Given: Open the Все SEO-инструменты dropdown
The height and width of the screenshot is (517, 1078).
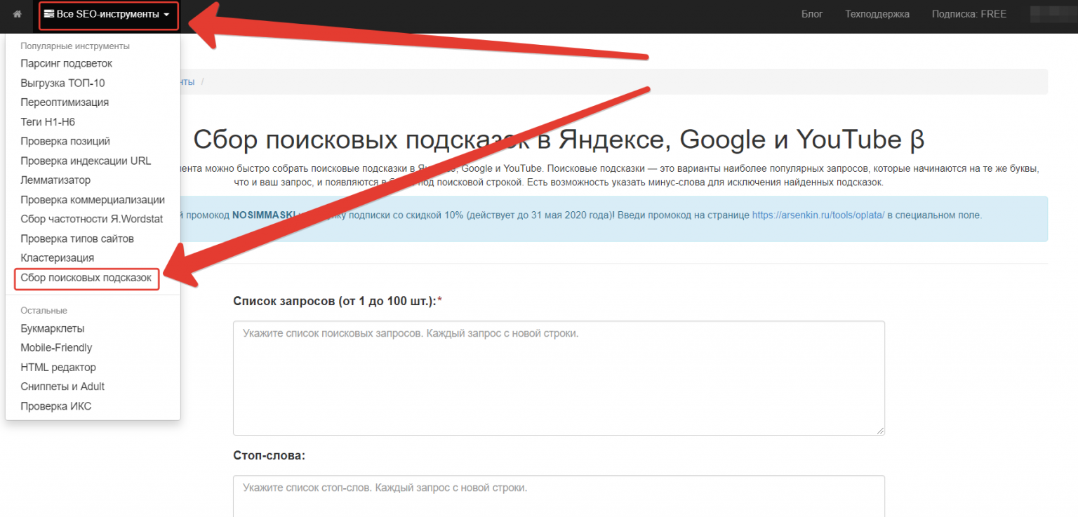Looking at the screenshot, I should 107,15.
